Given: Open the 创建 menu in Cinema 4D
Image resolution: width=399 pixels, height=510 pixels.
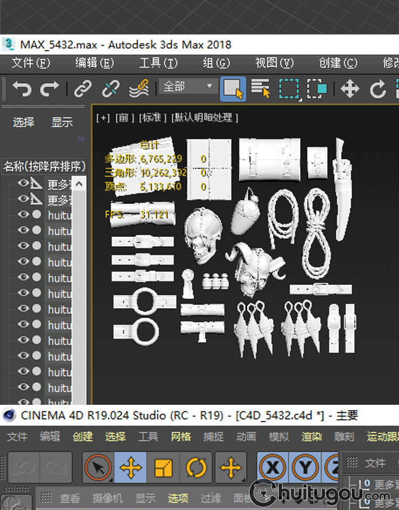Looking at the screenshot, I should [x=83, y=437].
